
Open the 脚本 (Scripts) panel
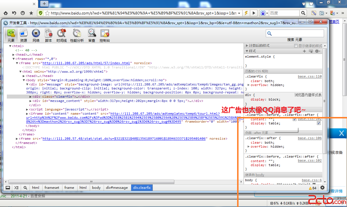tap(49, 35)
